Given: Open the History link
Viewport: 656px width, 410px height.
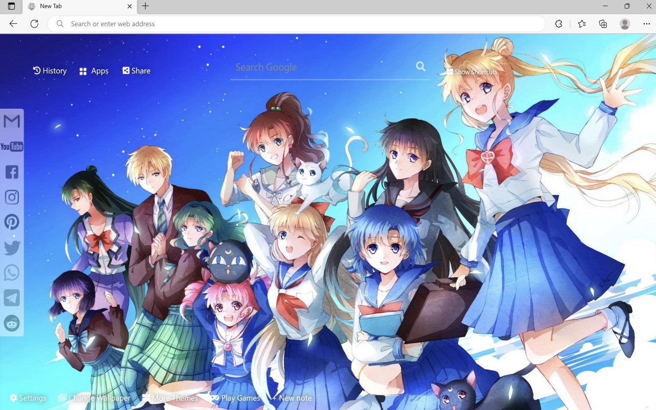Looking at the screenshot, I should pyautogui.click(x=50, y=71).
